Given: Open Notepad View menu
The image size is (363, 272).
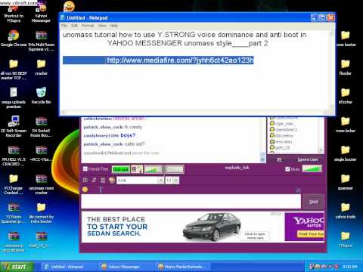Looking at the screenshot, I should pos(102,26).
